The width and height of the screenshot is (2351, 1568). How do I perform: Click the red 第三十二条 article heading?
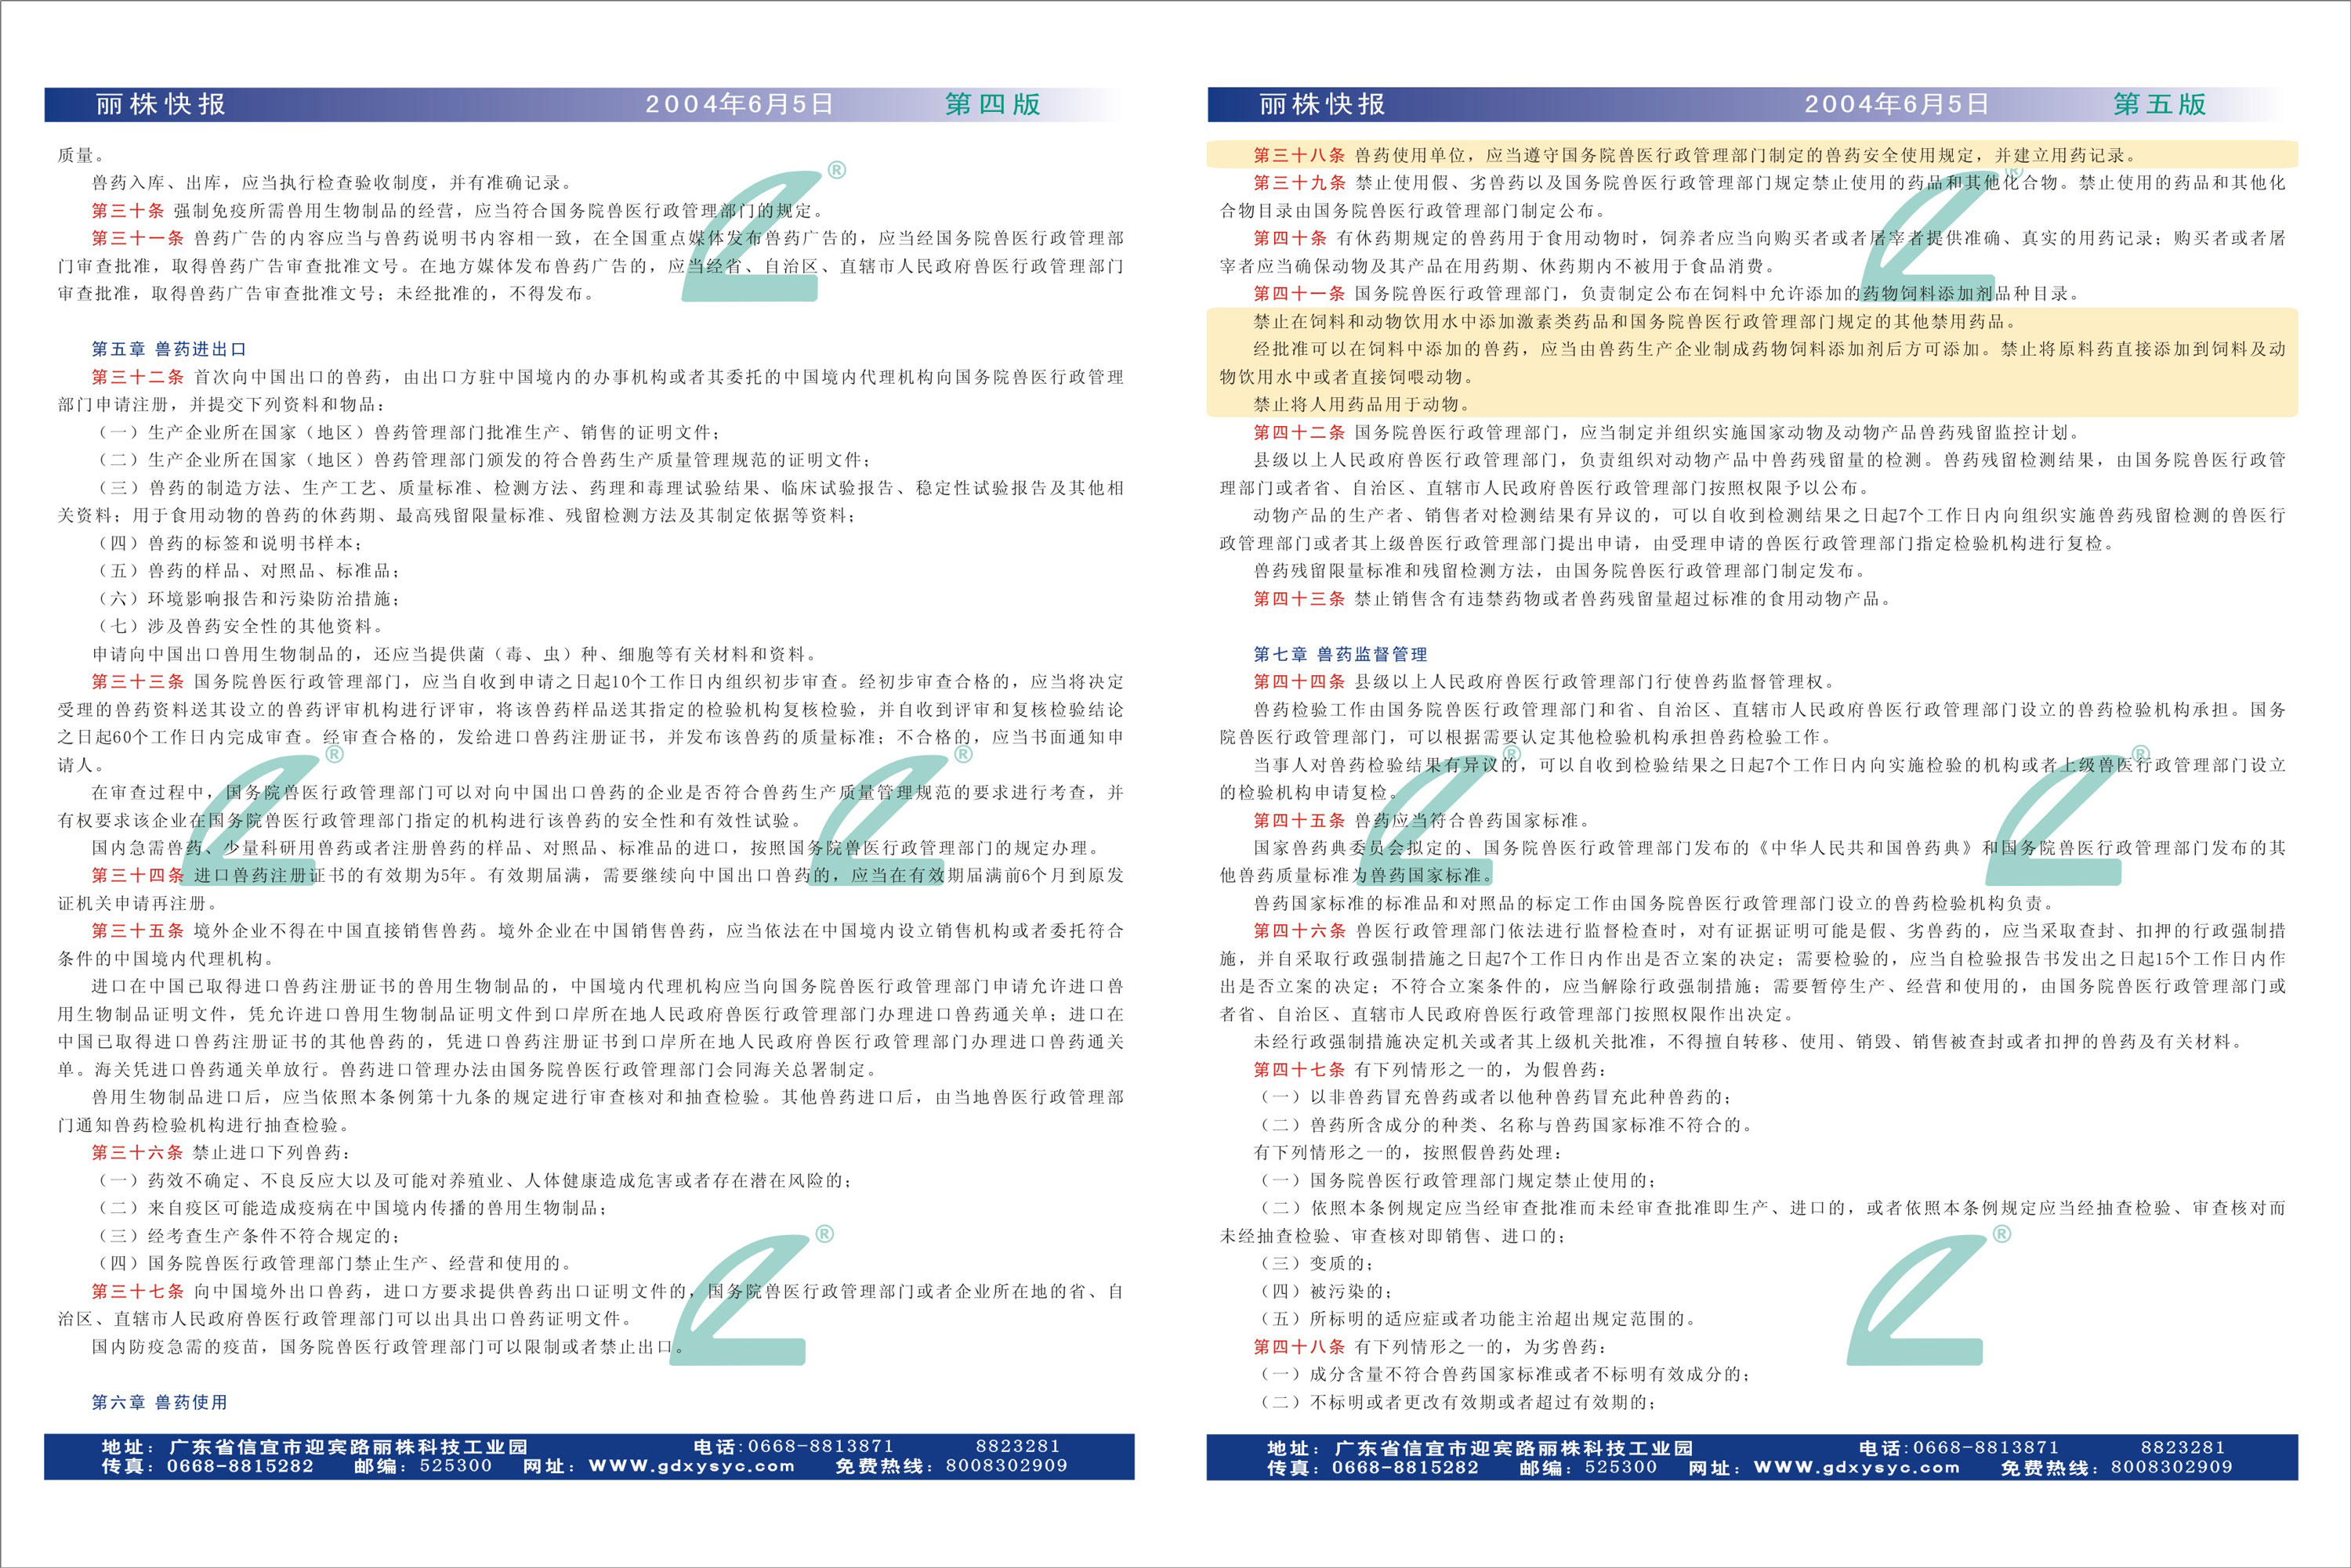pos(138,377)
